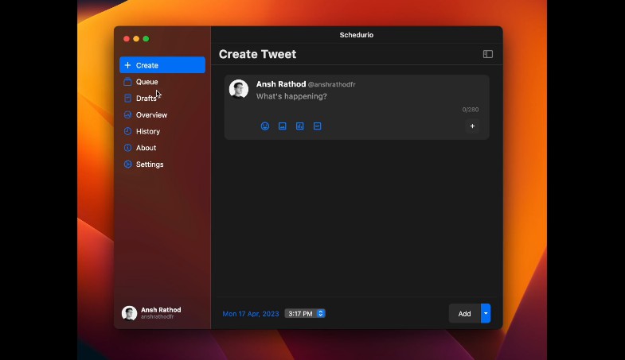Screen dimensions: 625x360
Task: Add a poll to the tweet
Action: click(299, 126)
